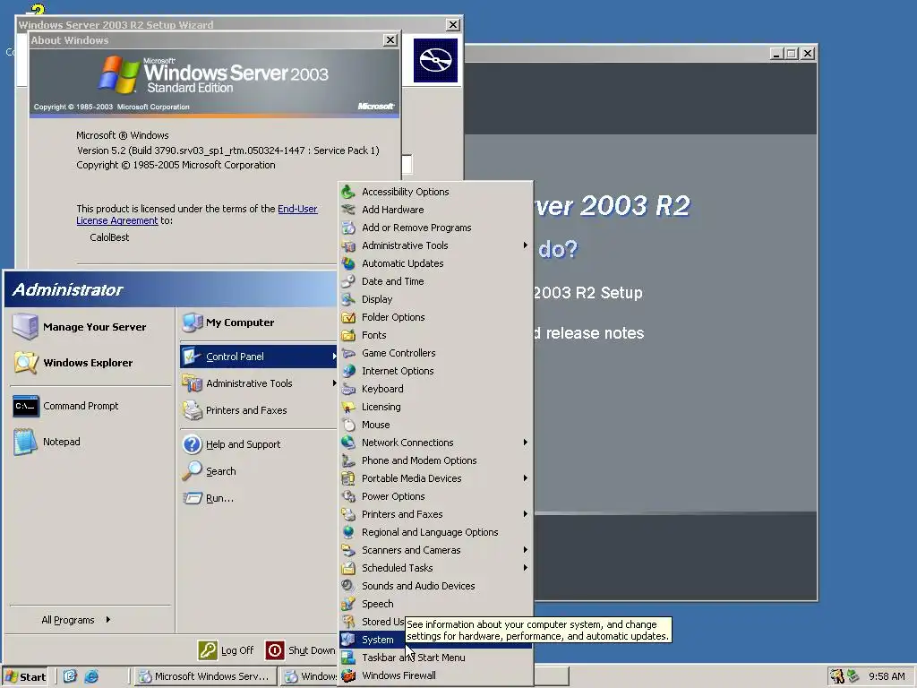Click the Internet Explorer quick launch icon
The height and width of the screenshot is (688, 917).
click(x=91, y=676)
